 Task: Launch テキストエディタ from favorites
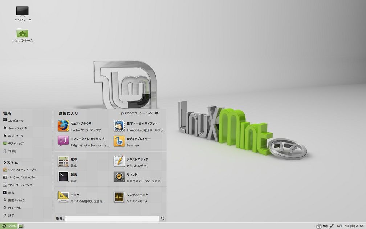(x=139, y=162)
